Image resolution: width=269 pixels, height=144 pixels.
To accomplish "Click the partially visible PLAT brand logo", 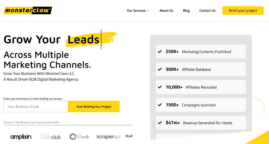I will (x=129, y=136).
